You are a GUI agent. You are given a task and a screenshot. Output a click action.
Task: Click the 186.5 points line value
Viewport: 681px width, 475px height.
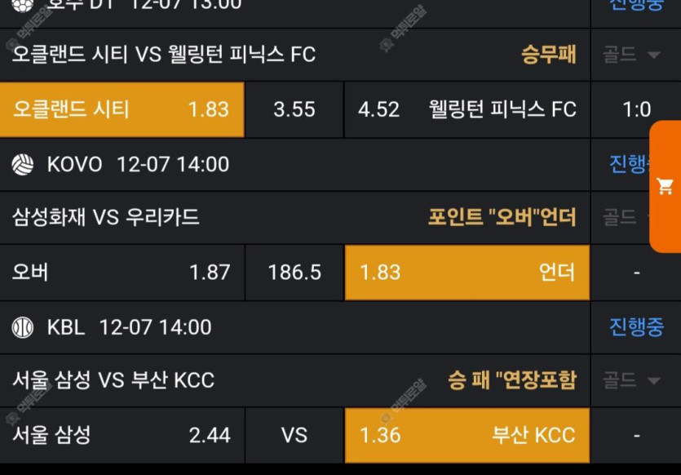(x=294, y=273)
